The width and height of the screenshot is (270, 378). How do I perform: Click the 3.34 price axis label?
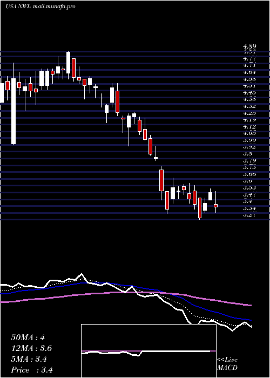[249, 208]
